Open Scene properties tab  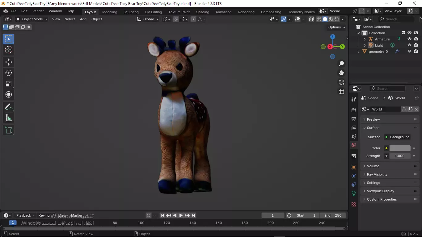(x=354, y=136)
